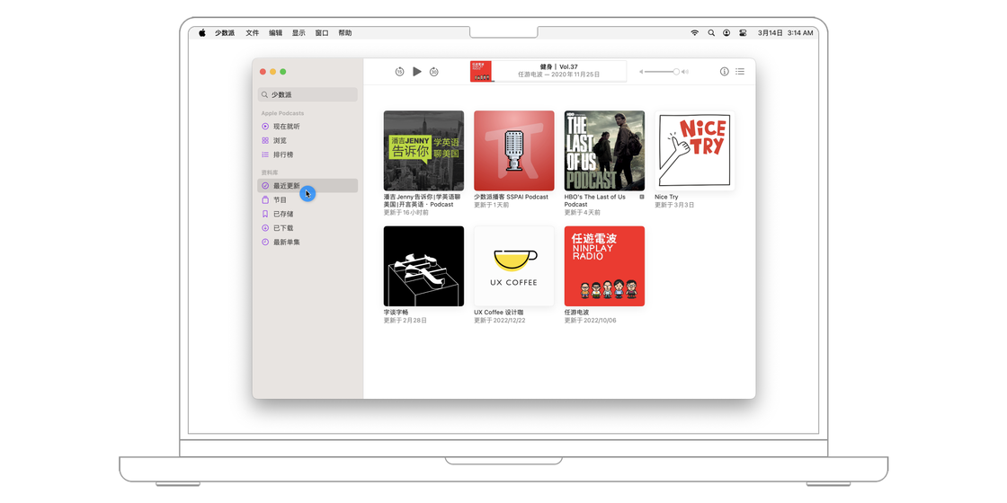Show 已下载 downloaded episodes
Viewport: 1007px width, 503px height.
282,228
